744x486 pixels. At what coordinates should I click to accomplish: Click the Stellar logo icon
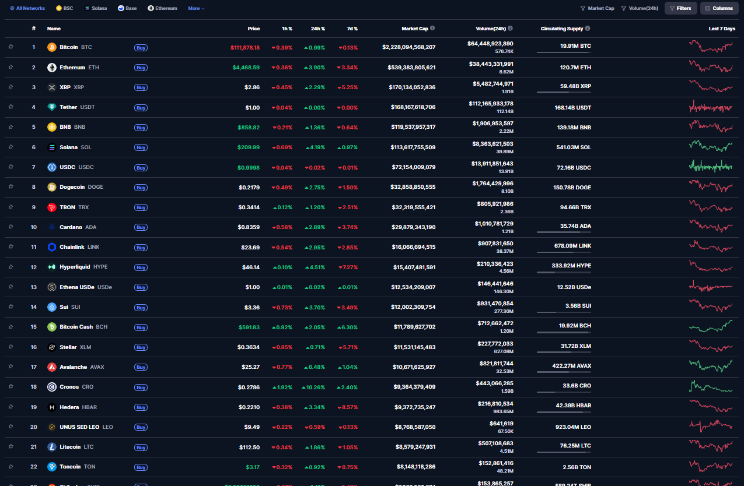click(x=51, y=347)
